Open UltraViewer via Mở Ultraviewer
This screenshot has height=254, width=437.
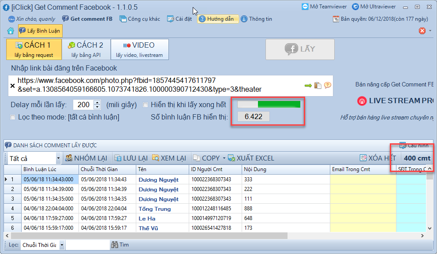click(x=374, y=7)
